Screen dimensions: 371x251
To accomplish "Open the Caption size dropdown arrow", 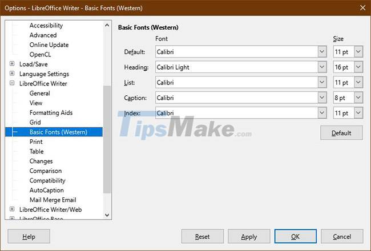I will pos(358,98).
